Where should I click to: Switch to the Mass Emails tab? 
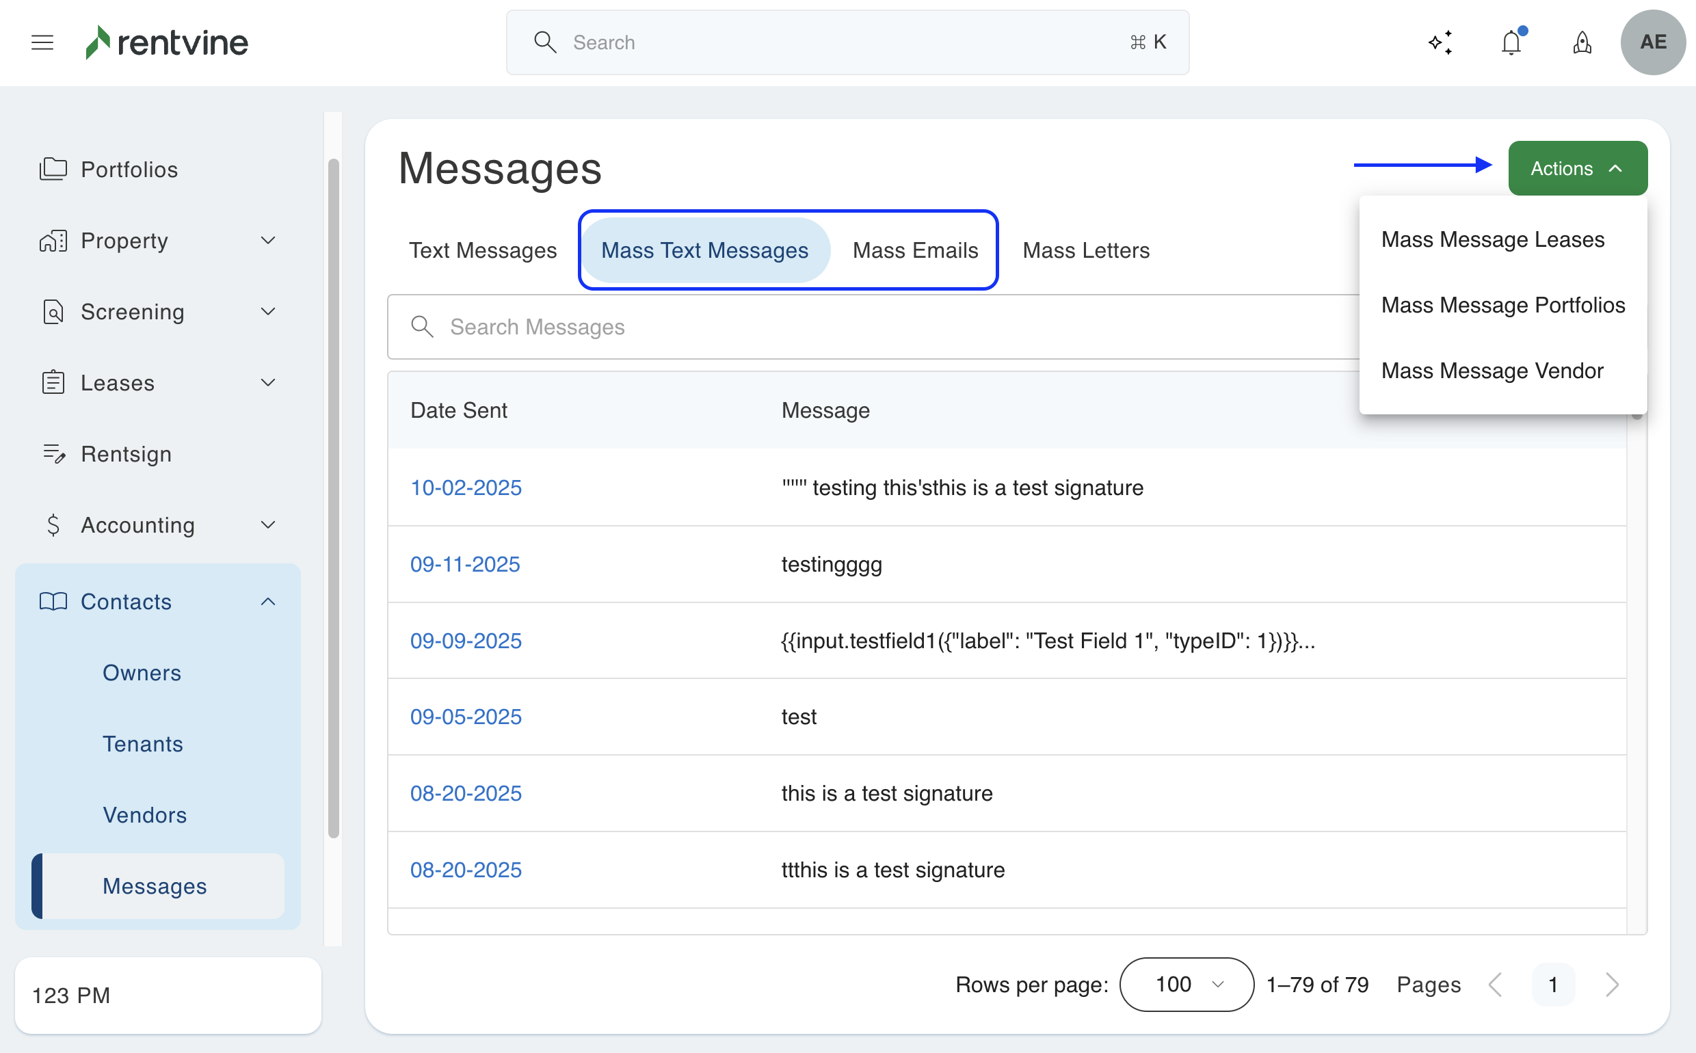click(x=914, y=250)
